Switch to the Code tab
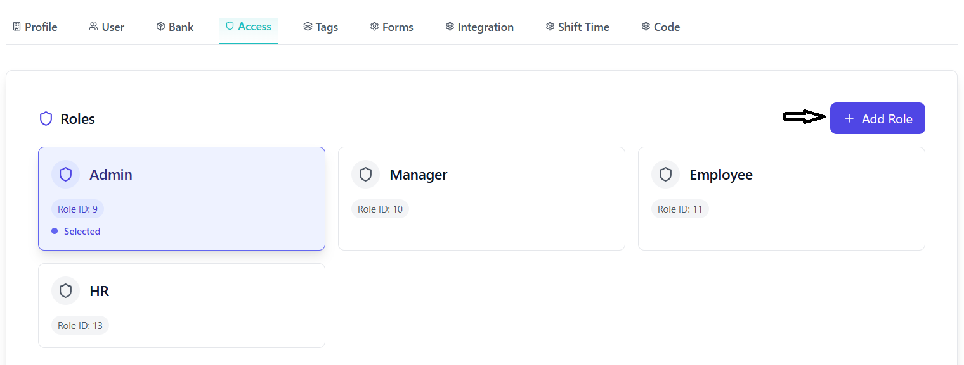Viewport: 964px width, 365px height. tap(660, 27)
